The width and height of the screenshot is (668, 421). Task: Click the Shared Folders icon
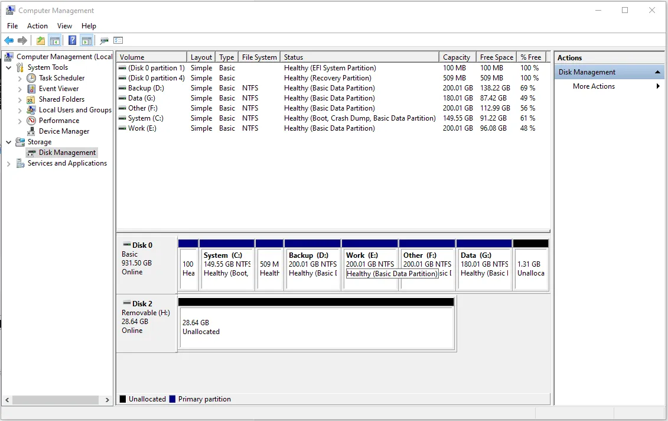point(31,99)
